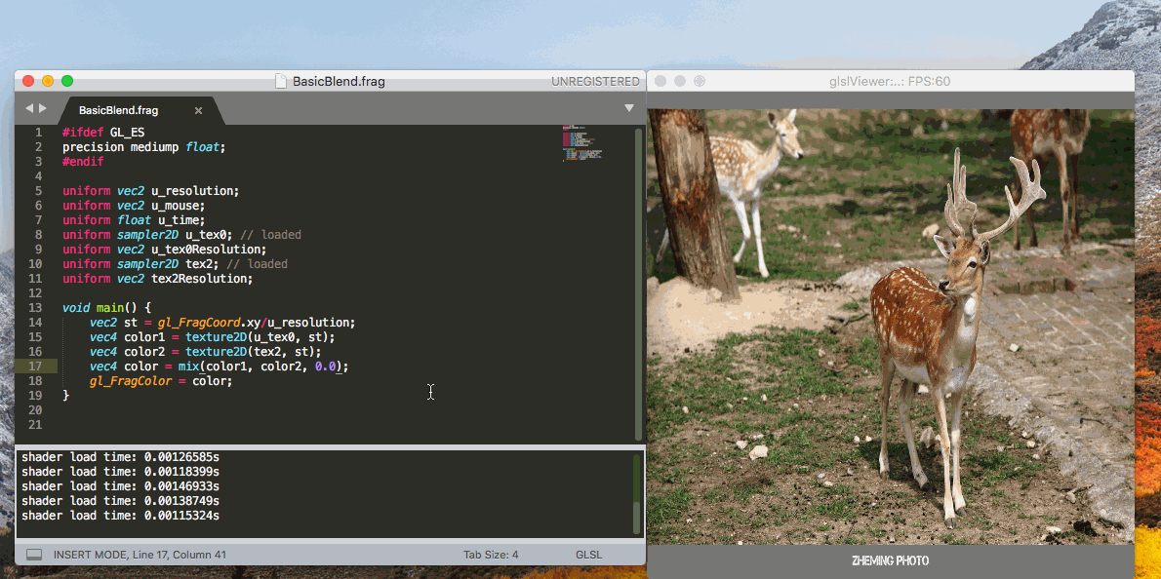Click '#endif' on line 3
The height and width of the screenshot is (579, 1161).
83,162
